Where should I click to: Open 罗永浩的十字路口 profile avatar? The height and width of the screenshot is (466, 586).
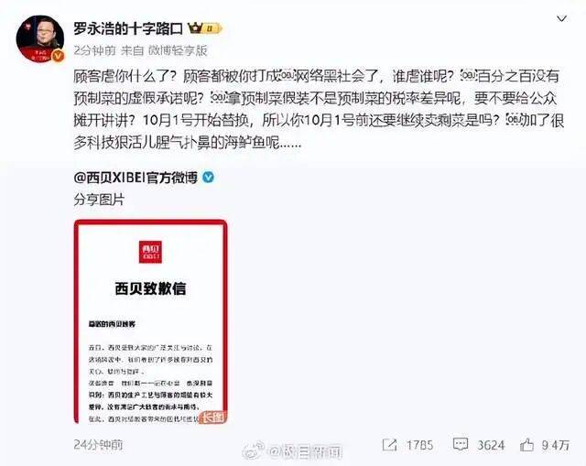coord(40,38)
